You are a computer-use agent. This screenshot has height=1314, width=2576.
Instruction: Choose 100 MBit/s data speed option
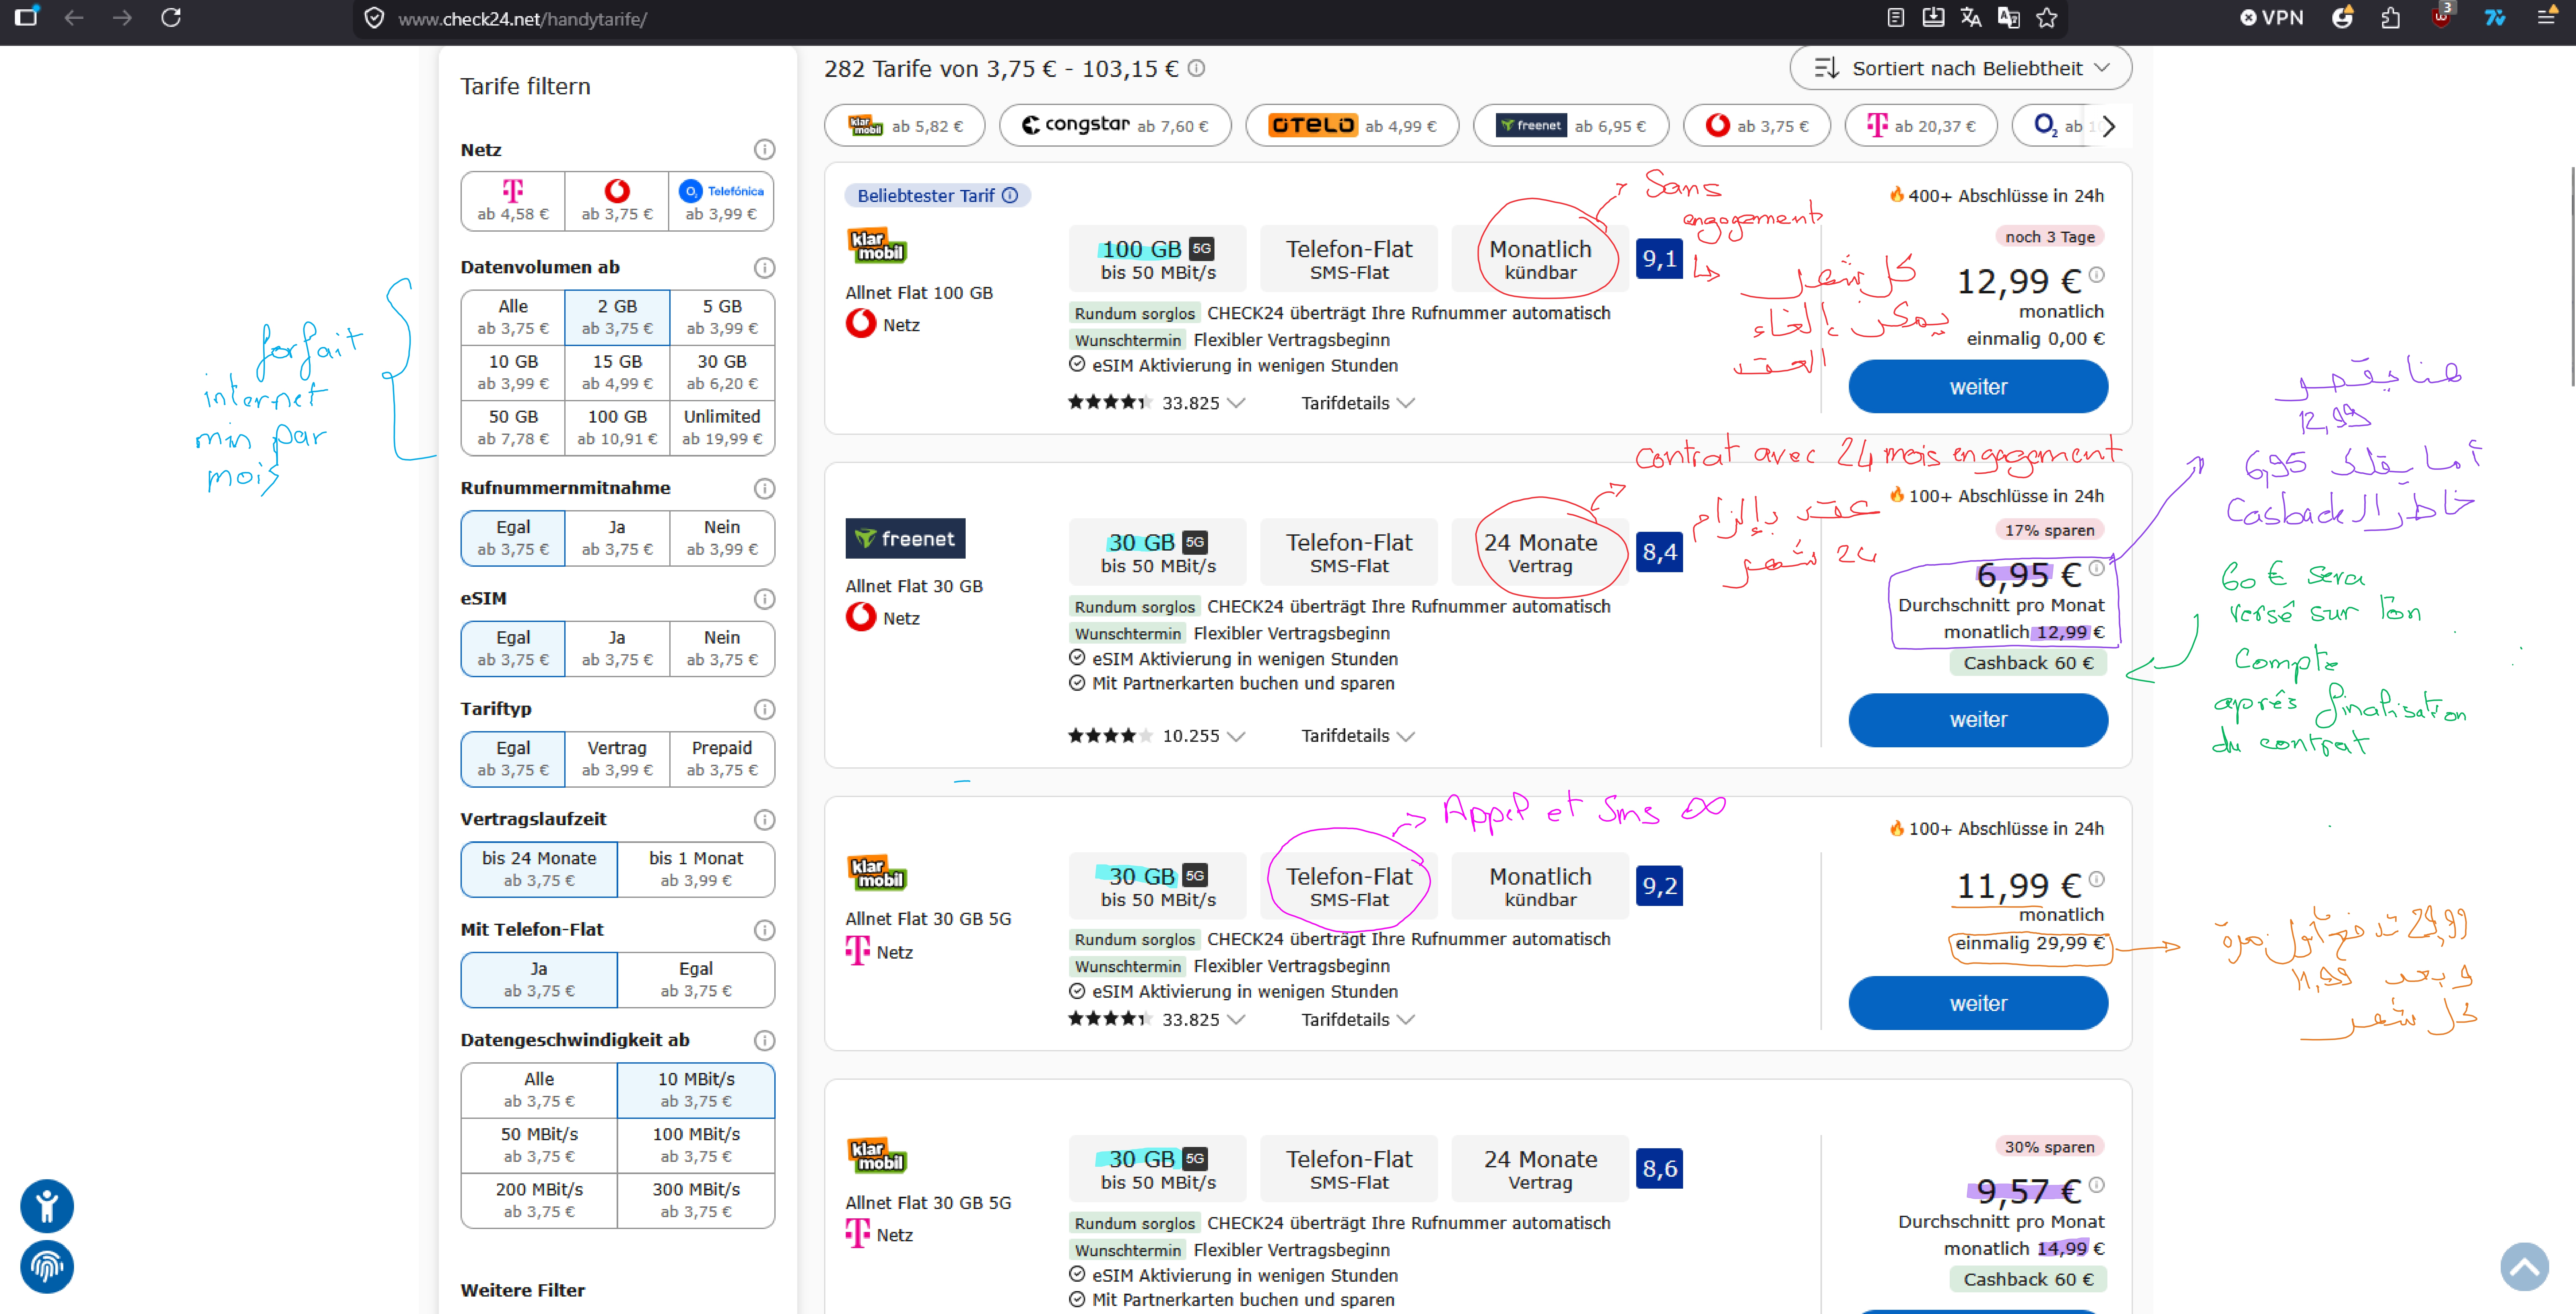click(x=696, y=1144)
